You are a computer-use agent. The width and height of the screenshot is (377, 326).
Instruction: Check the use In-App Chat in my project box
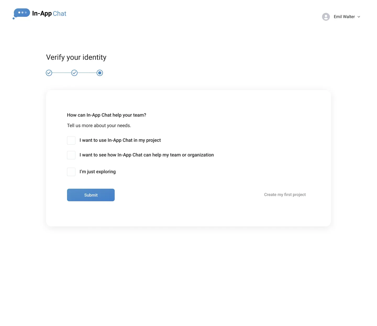(71, 140)
